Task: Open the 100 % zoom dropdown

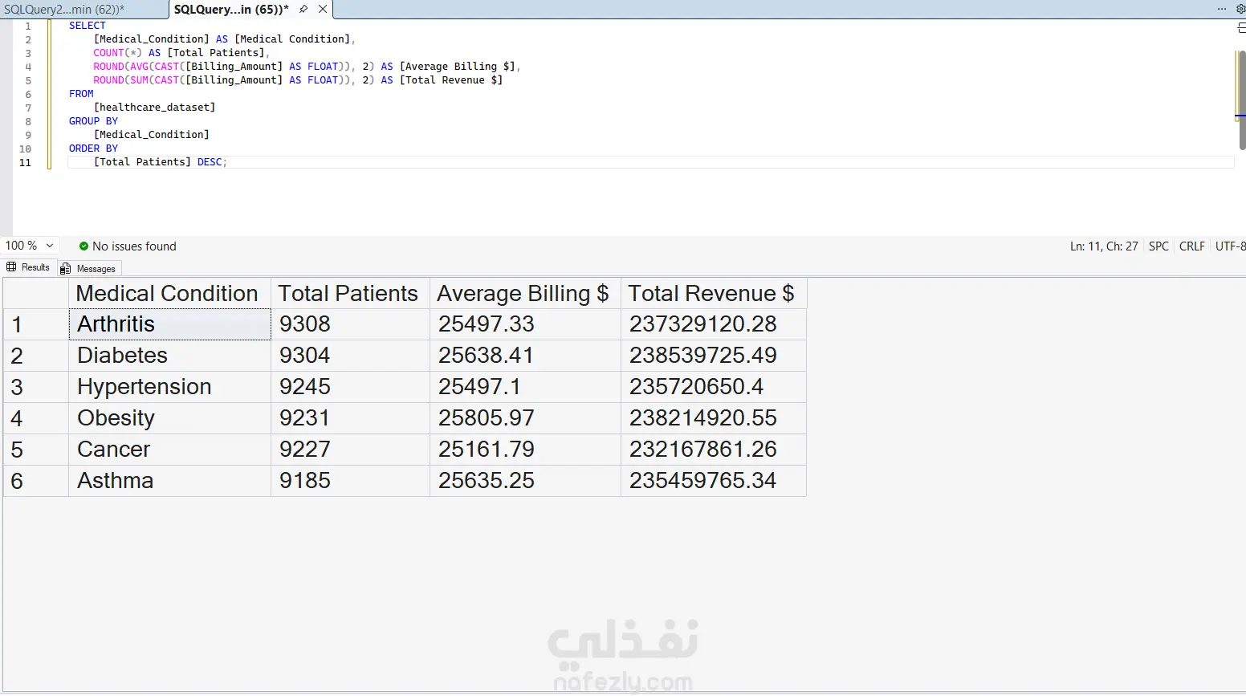Action: click(30, 246)
